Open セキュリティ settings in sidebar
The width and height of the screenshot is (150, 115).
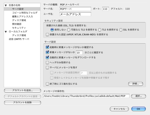click(19, 28)
